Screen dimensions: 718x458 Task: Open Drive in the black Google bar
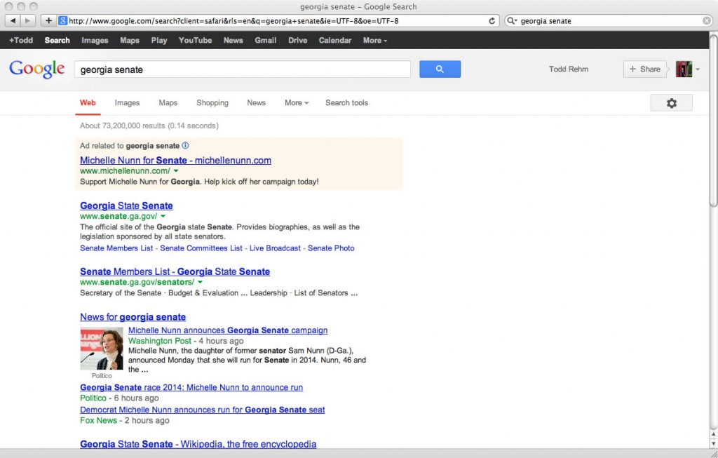click(x=297, y=40)
